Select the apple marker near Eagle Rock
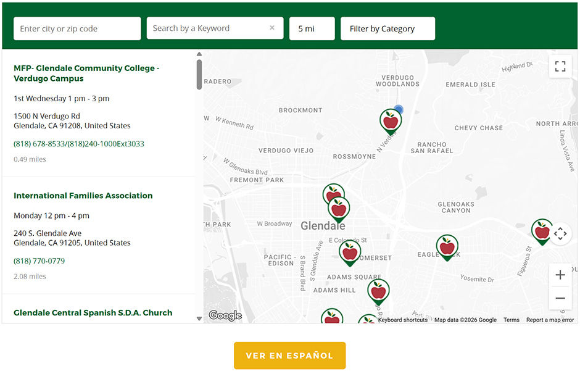Image resolution: width=580 pixels, height=371 pixels. 447,248
